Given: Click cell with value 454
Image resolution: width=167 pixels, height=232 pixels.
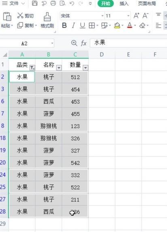Looking at the screenshot, I should tap(75, 89).
